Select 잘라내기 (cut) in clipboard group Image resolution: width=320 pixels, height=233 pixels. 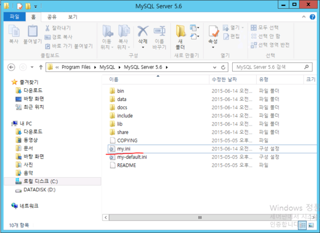tap(58, 28)
